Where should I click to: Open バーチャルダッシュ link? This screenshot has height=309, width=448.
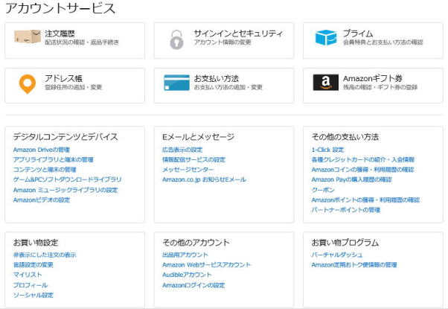(337, 255)
